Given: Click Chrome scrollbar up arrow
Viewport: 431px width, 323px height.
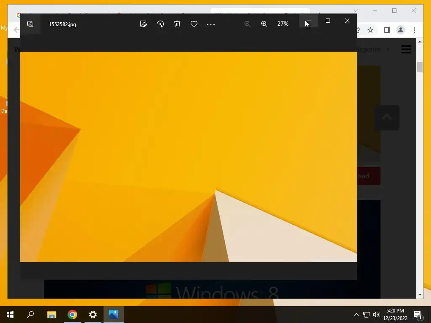Looking at the screenshot, I should pyautogui.click(x=420, y=42).
